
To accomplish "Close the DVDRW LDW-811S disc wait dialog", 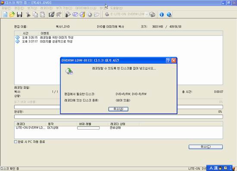I will point(174,60).
